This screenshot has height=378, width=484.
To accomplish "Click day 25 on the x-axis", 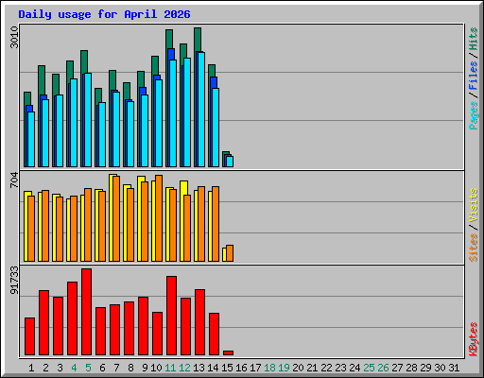I will pos(369,368).
